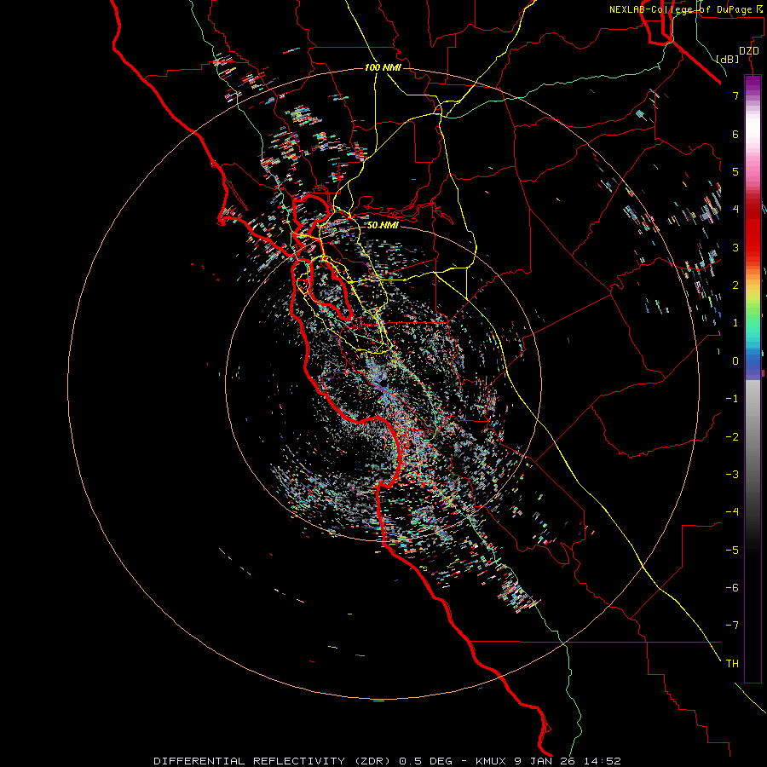Screen dimensions: 767x767
Task: Click the "100 NMI" range ring label
Action: 383,67
